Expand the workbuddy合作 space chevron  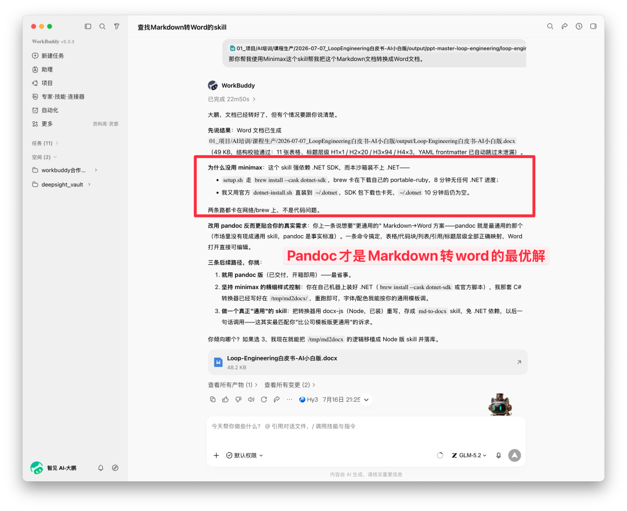point(96,170)
